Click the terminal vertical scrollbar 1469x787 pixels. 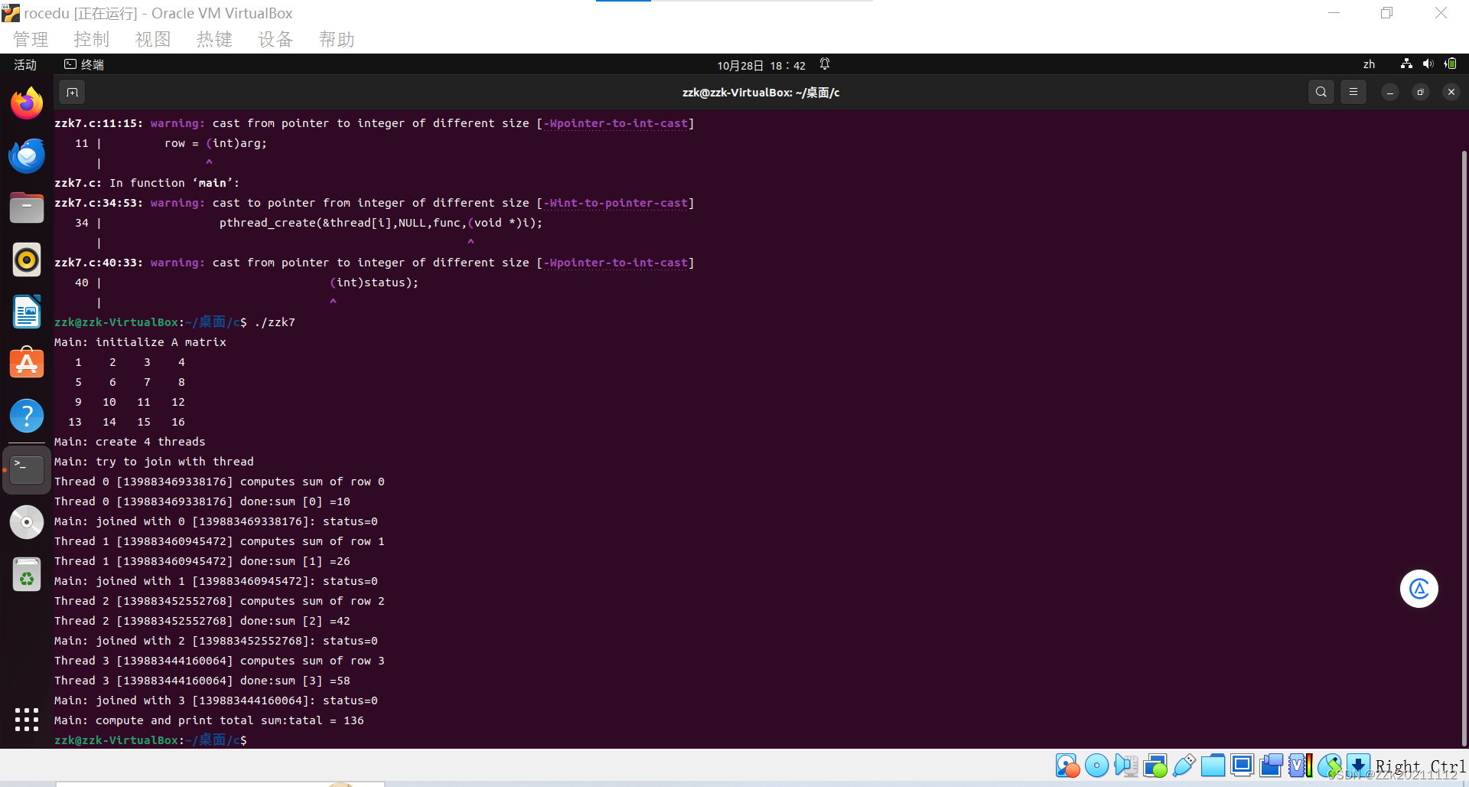[x=1464, y=448]
